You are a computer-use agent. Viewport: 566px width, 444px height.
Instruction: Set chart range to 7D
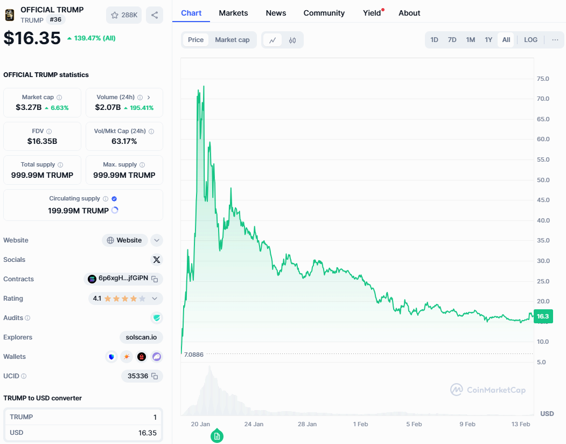point(452,40)
